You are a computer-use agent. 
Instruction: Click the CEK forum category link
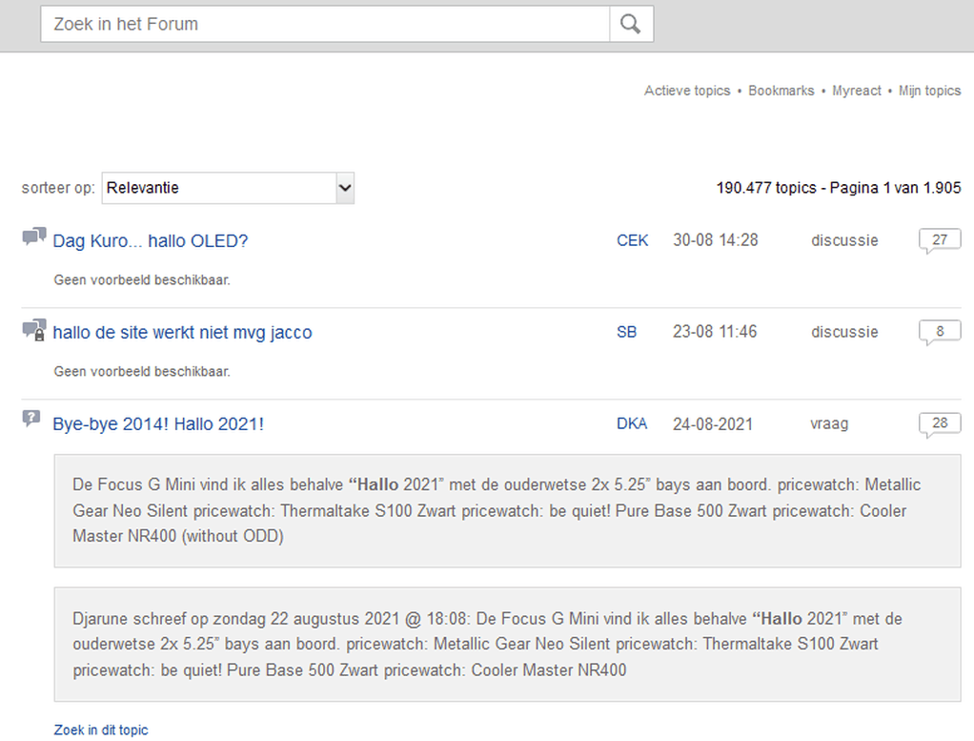(633, 240)
